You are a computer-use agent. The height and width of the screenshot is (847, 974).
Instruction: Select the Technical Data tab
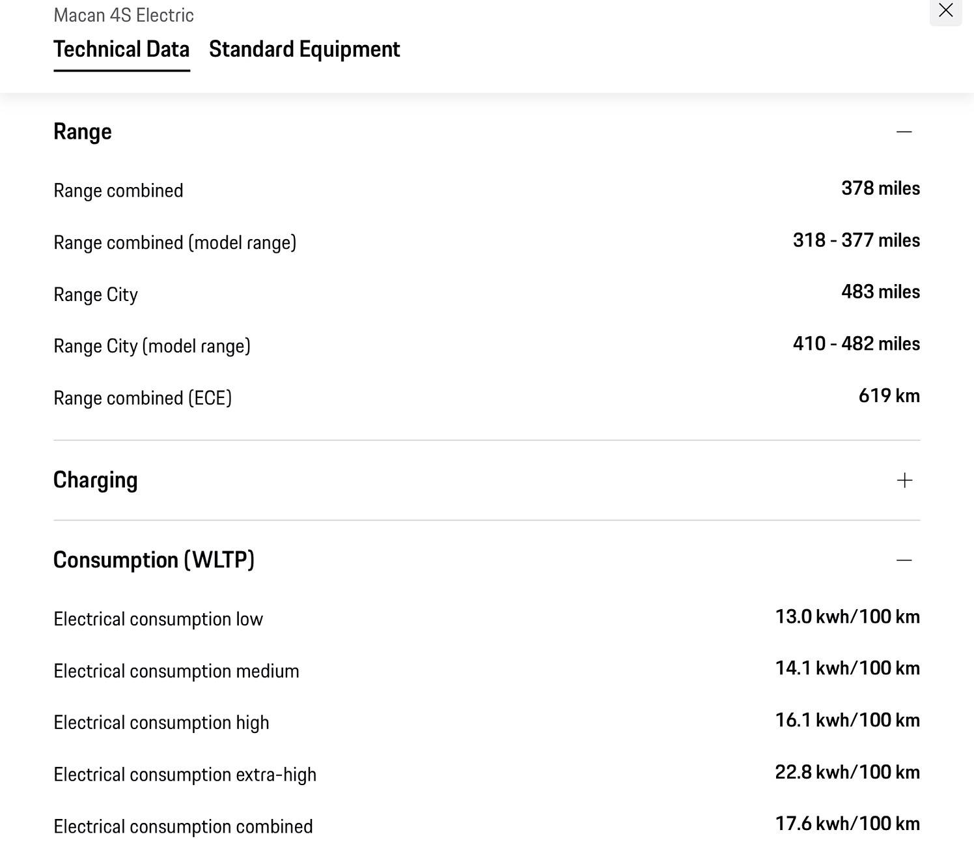[122, 50]
